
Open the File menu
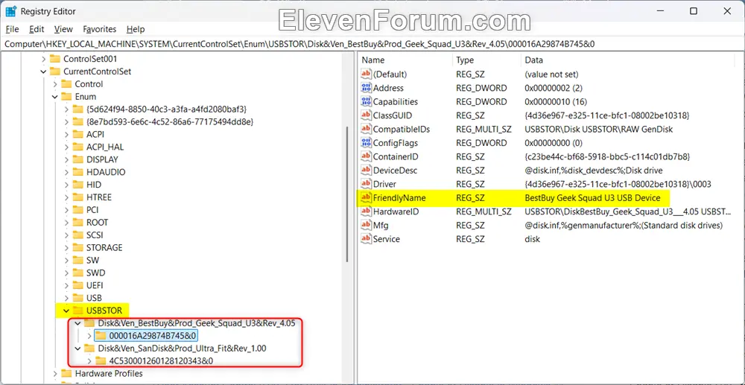13,29
